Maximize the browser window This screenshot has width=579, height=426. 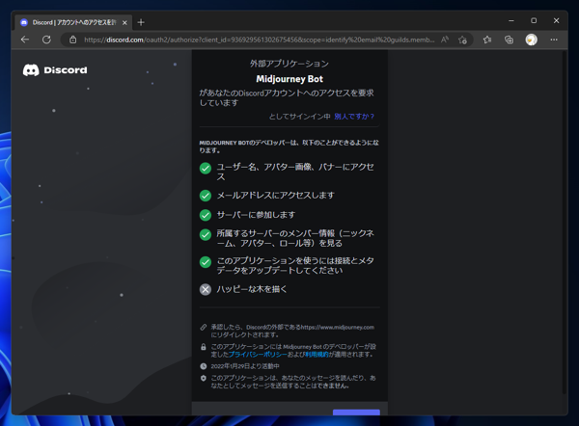click(x=534, y=20)
